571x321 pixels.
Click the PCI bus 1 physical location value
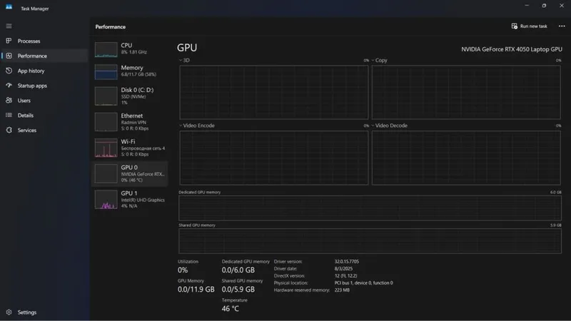363,282
